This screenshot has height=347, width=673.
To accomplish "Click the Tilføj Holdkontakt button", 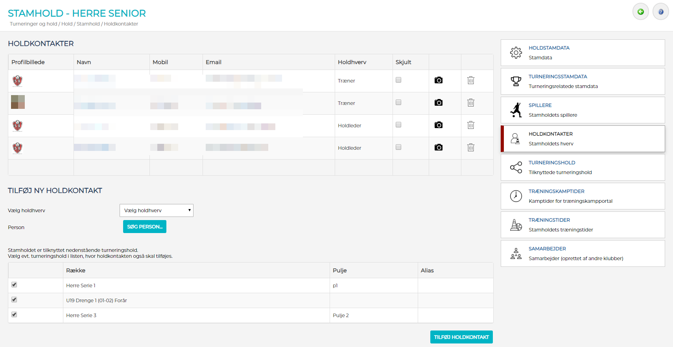I will (461, 337).
